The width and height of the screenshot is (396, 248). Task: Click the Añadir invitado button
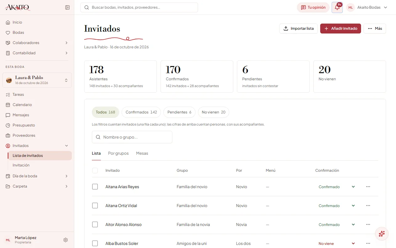pyautogui.click(x=341, y=29)
